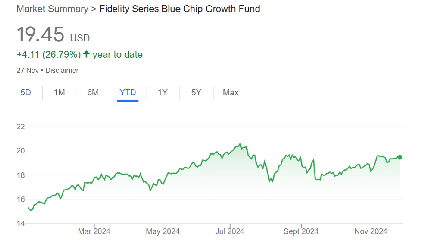Click the Jul 2024 axis label
This screenshot has height=240, width=427.
(x=230, y=231)
